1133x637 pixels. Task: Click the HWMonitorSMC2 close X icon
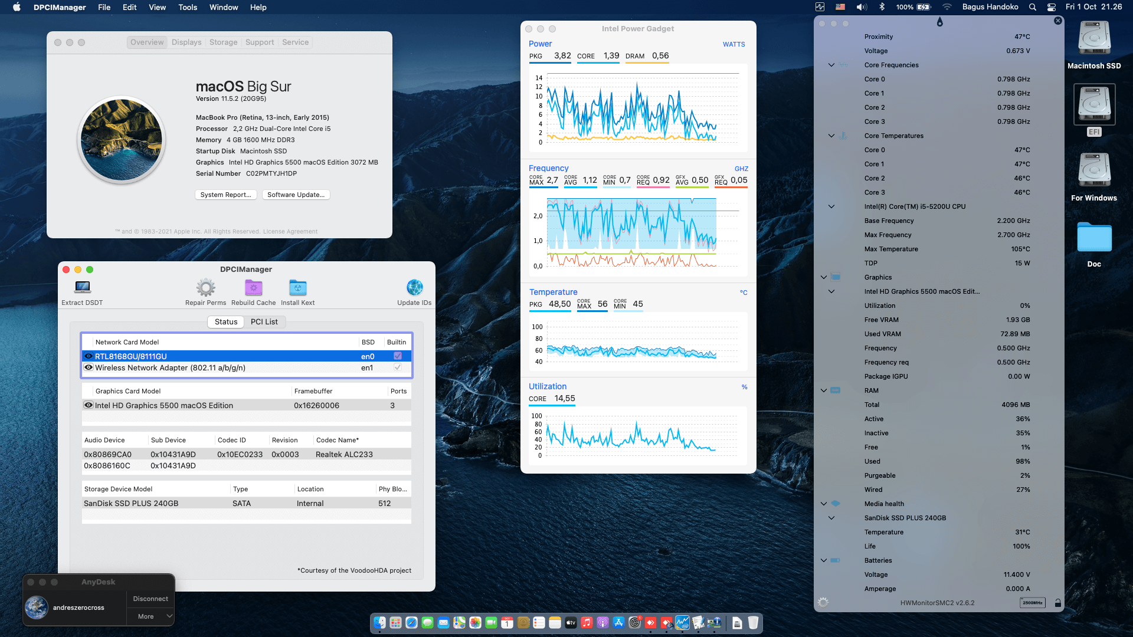coord(1058,21)
